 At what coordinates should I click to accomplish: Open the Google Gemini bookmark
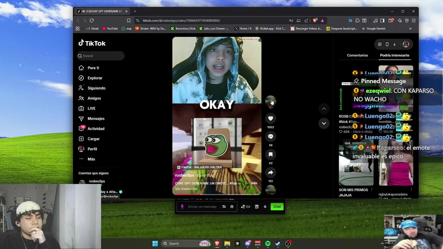tap(373, 29)
